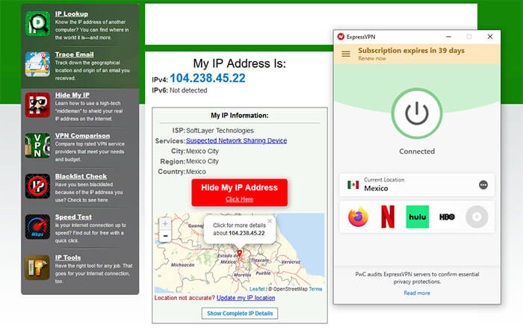Open the Trace Email link

(x=74, y=55)
